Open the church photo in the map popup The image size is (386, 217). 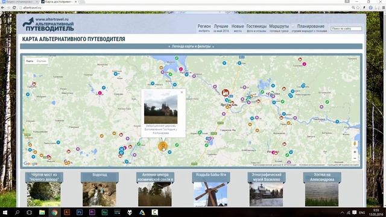point(160,107)
